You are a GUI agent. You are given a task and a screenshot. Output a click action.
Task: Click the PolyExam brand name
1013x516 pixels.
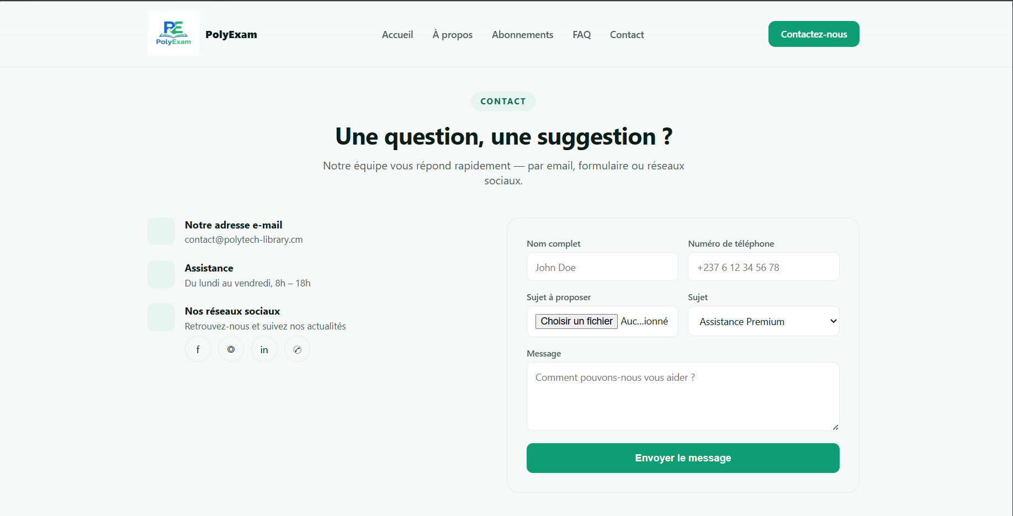coord(231,34)
